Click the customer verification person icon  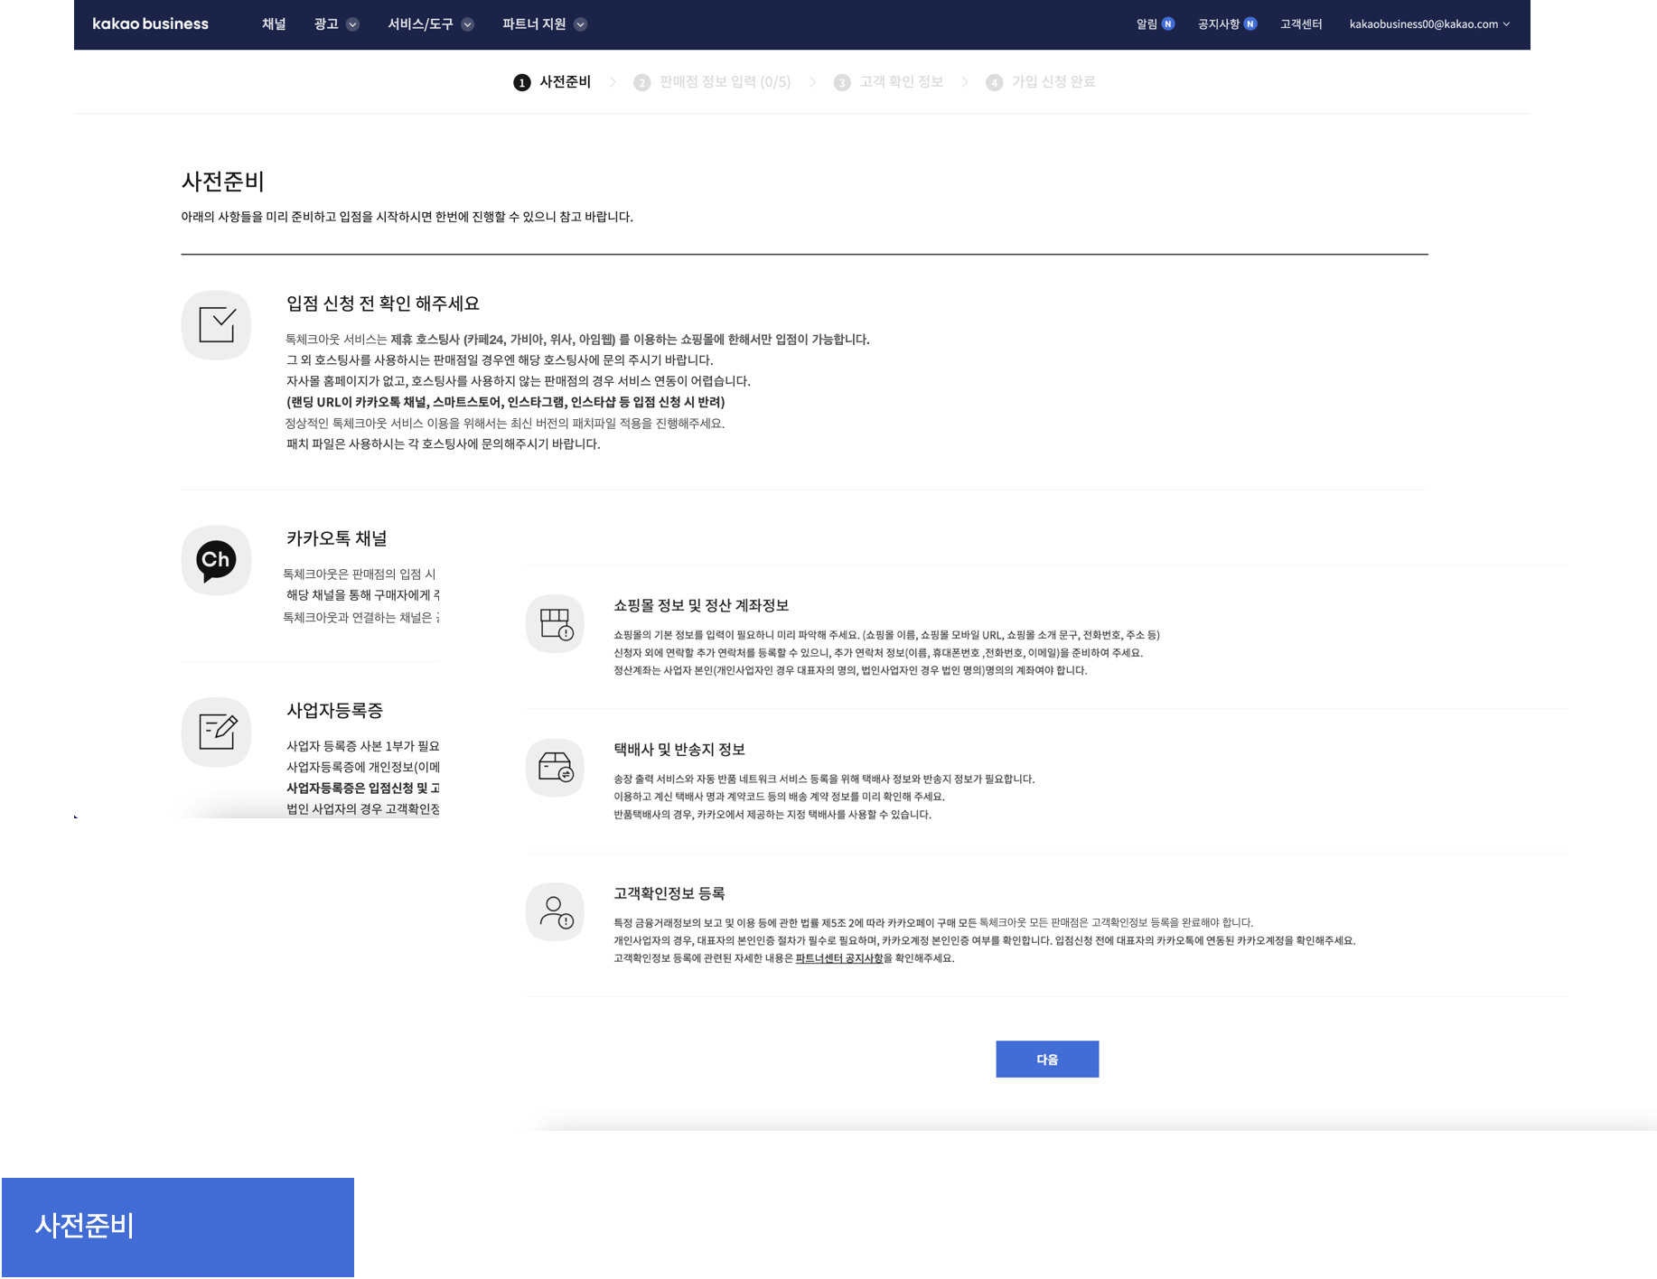[555, 911]
